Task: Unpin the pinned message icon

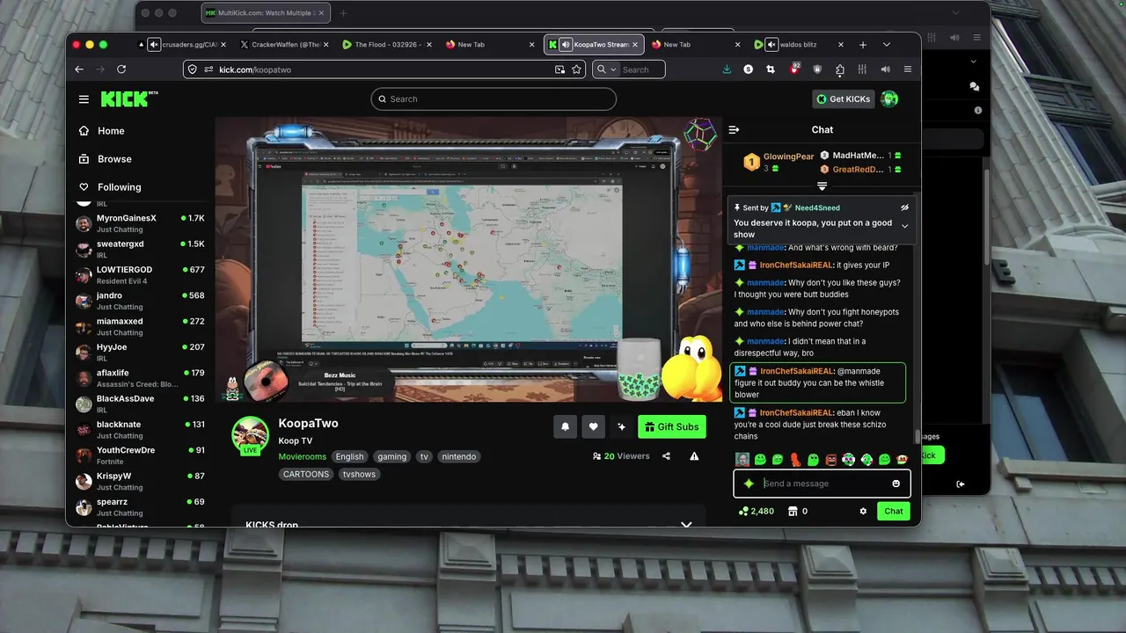Action: 904,208
